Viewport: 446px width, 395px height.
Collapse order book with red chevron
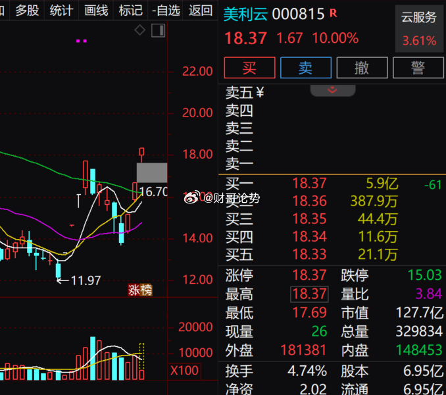tap(332, 90)
